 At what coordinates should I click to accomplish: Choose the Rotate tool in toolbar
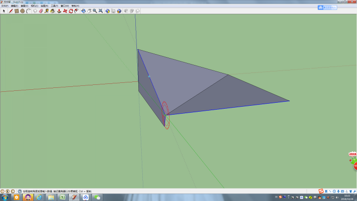click(71, 11)
